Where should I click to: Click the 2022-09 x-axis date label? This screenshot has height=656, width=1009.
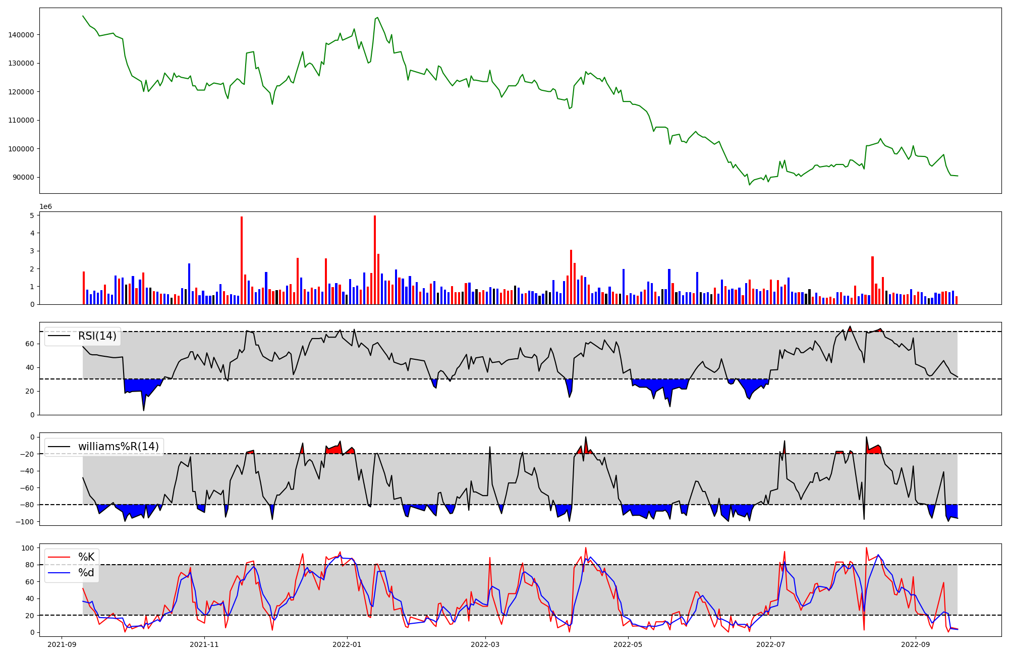click(915, 644)
